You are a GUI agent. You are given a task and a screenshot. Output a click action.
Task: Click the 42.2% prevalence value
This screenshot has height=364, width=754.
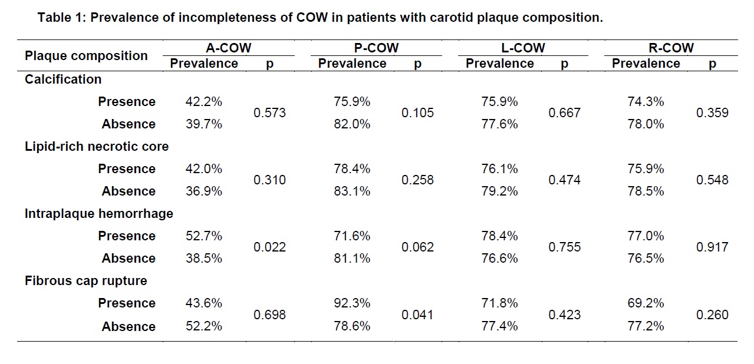[204, 102]
